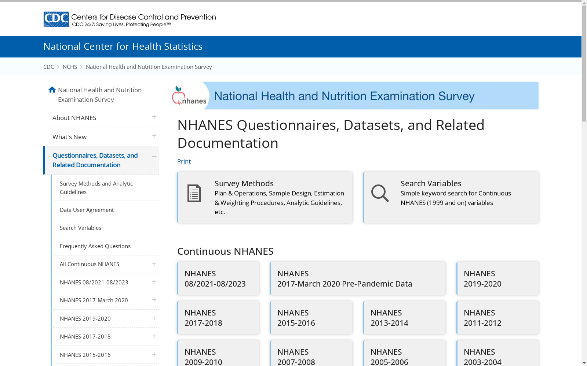Click National Health and Nutrition Examination Survey breadcrumb
This screenshot has height=366, width=587.
pyautogui.click(x=149, y=67)
